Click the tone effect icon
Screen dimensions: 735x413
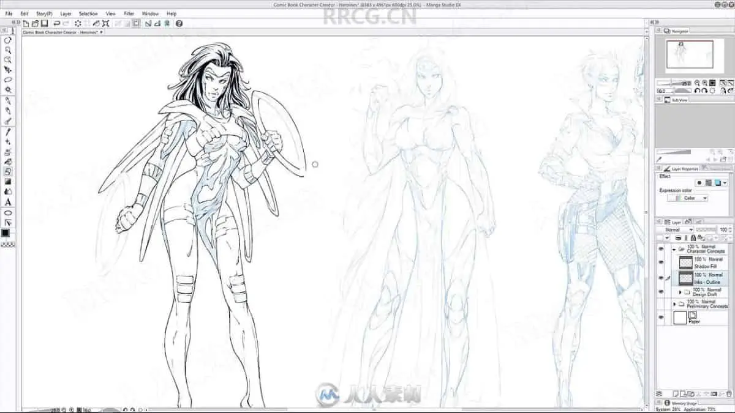[709, 183]
